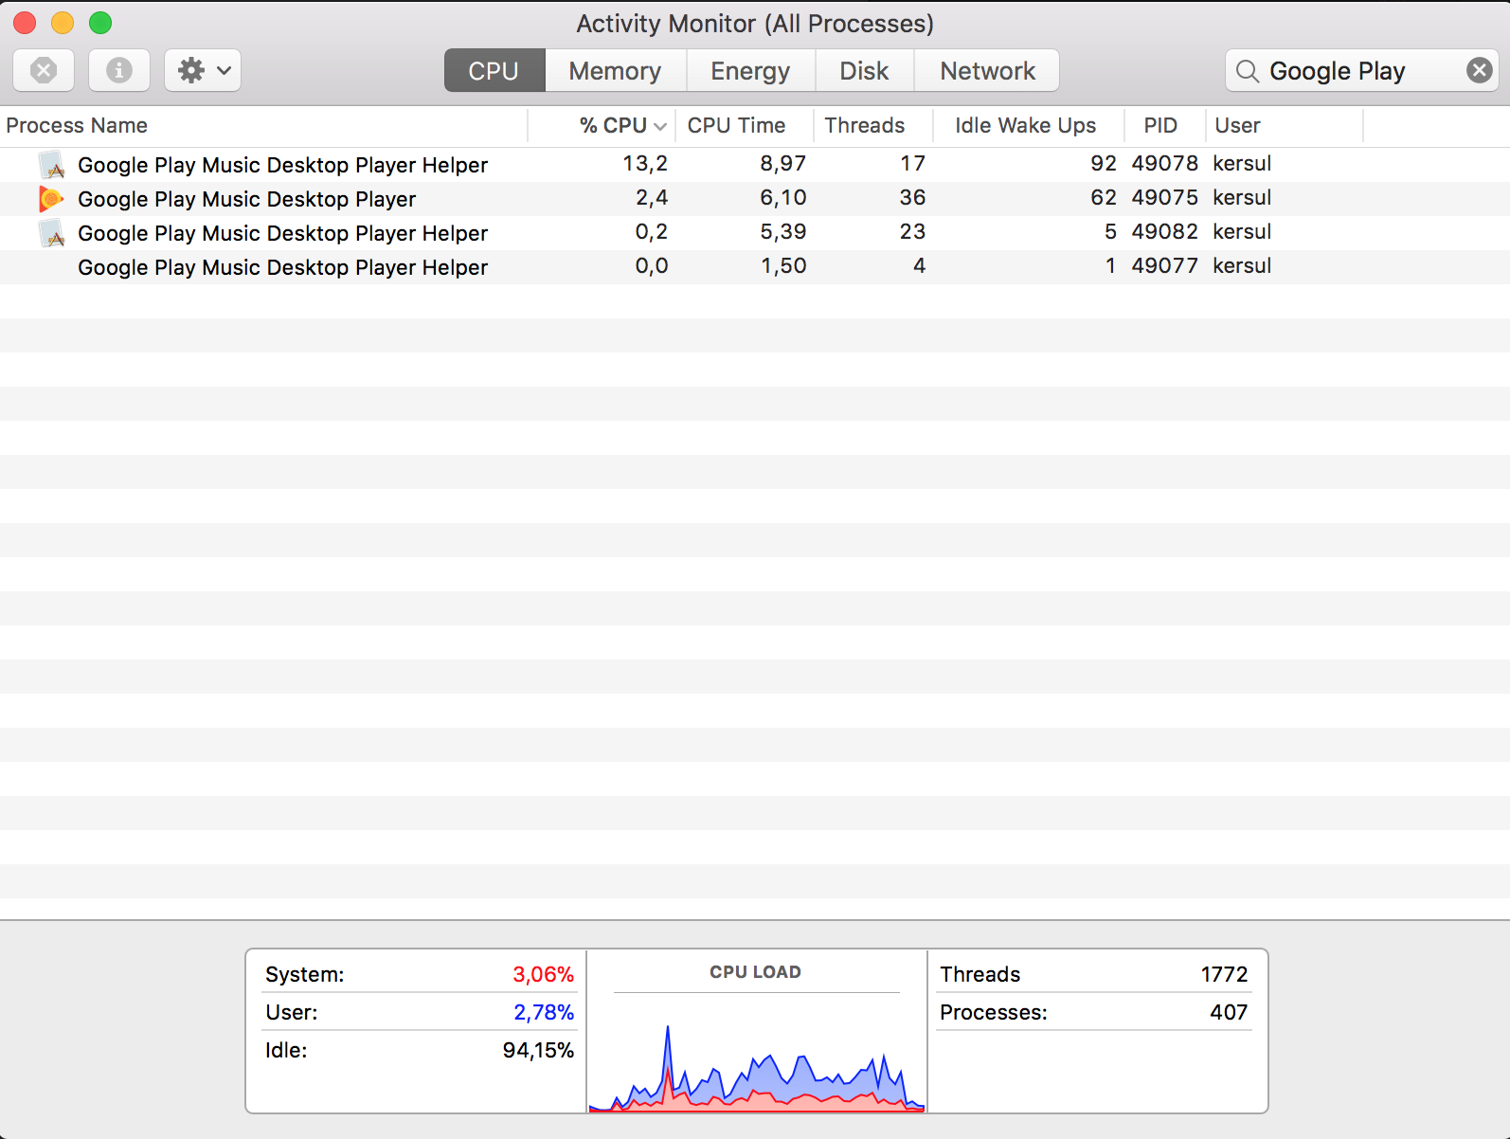This screenshot has height=1139, width=1510.
Task: Sort by Idle Wake Ups column header
Action: coord(1029,125)
